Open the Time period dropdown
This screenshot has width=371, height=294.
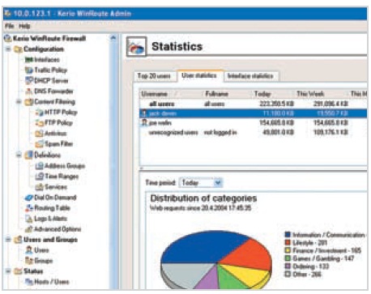pyautogui.click(x=201, y=183)
